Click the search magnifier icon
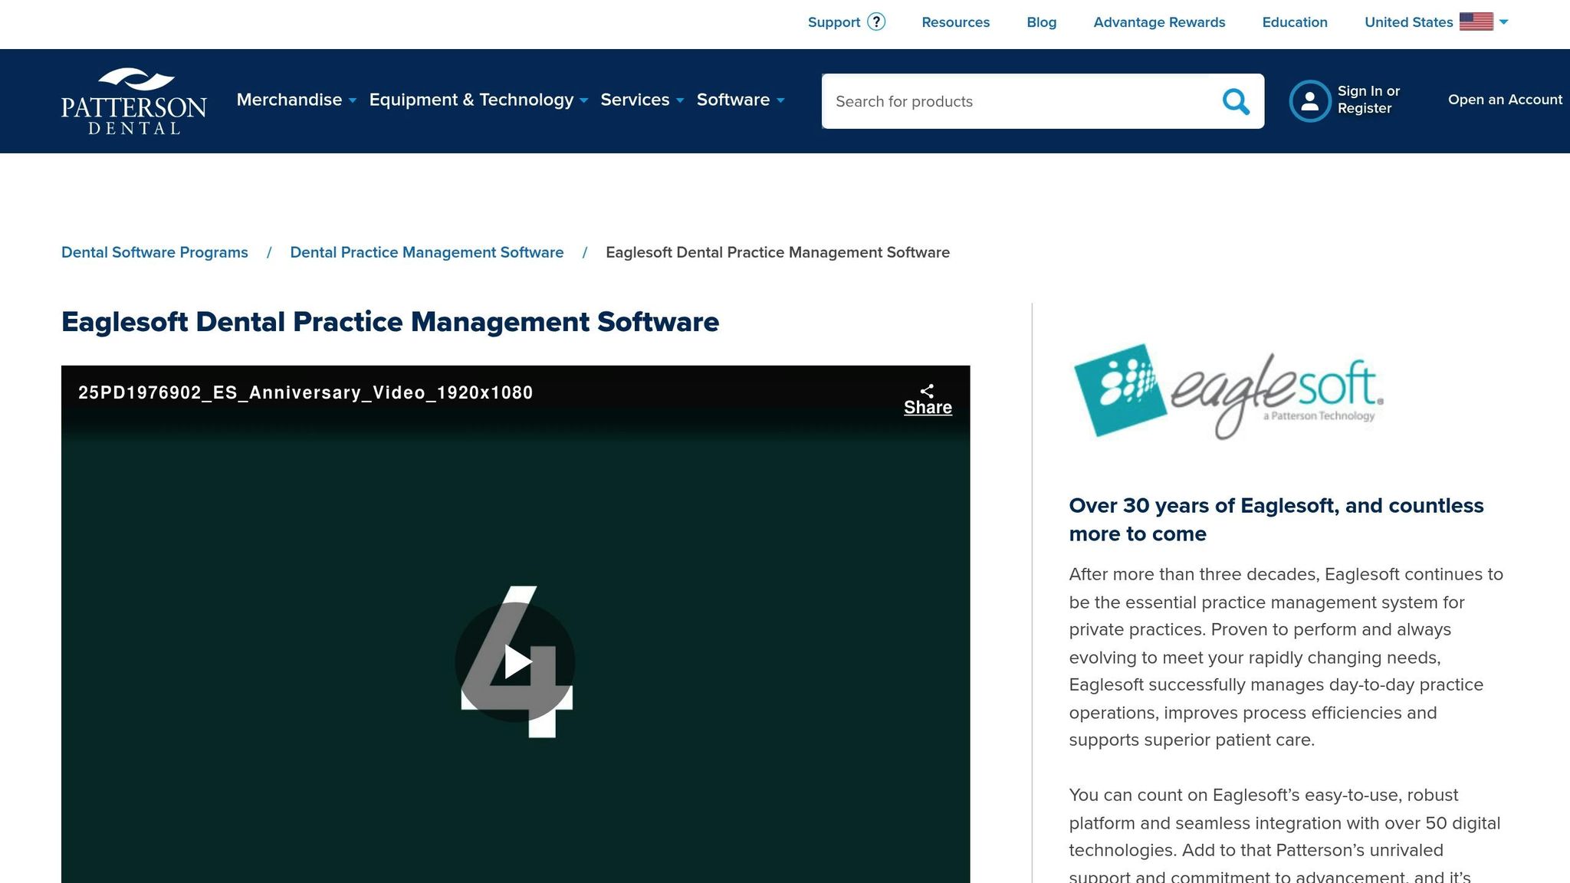This screenshot has width=1570, height=883. [x=1236, y=100]
